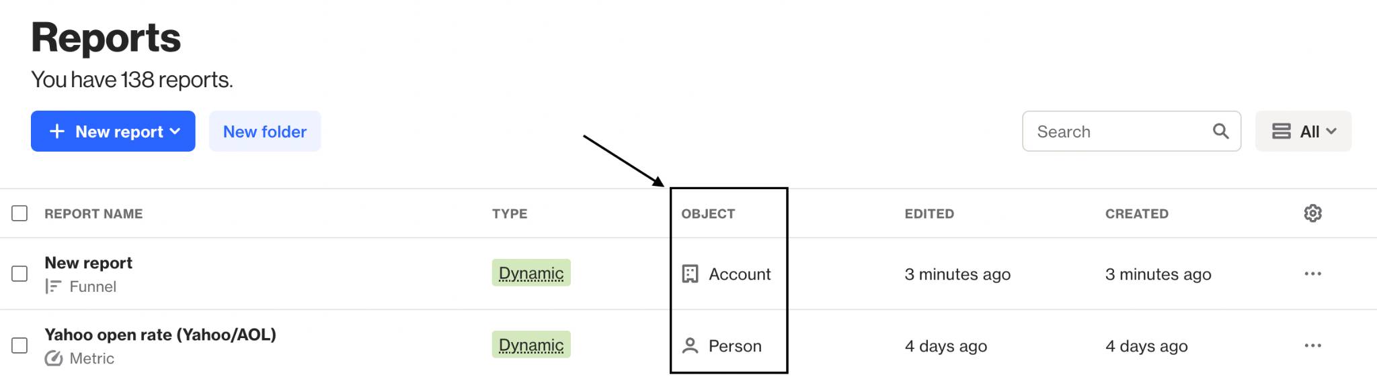Sort by the Created column header
The height and width of the screenshot is (377, 1377).
point(1136,214)
